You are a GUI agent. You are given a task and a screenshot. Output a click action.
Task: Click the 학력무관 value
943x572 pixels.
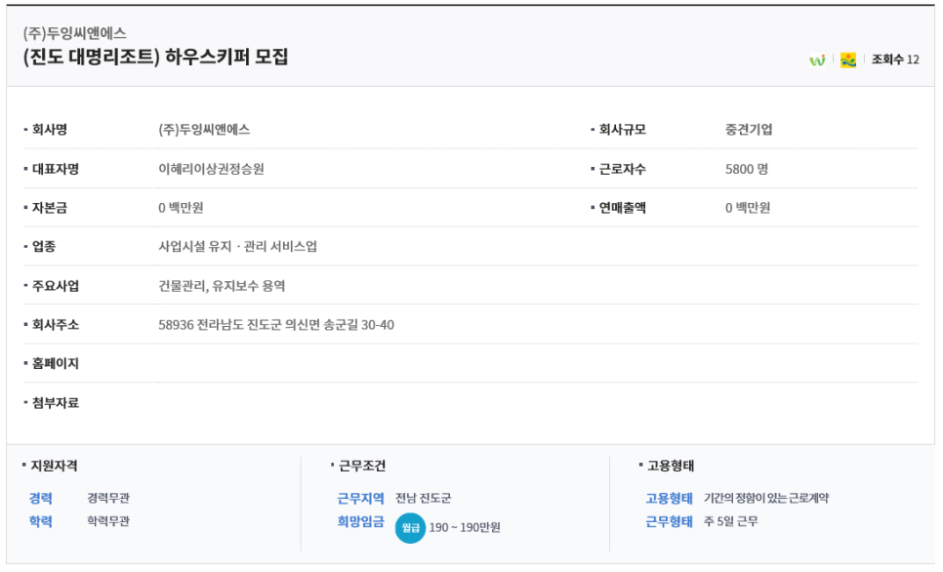tap(108, 521)
